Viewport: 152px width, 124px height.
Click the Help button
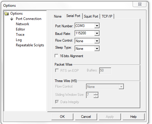click(x=134, y=117)
